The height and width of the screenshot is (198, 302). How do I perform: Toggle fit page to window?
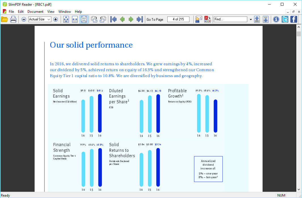coord(66,19)
